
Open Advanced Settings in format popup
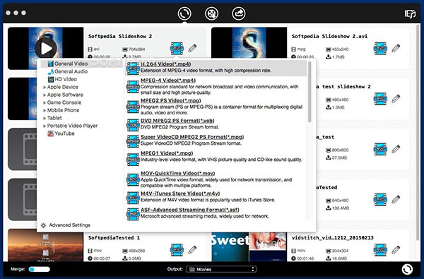66,225
